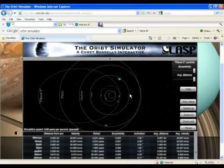
Task: Click the teal planet on the orbit
Action: pos(119,78)
